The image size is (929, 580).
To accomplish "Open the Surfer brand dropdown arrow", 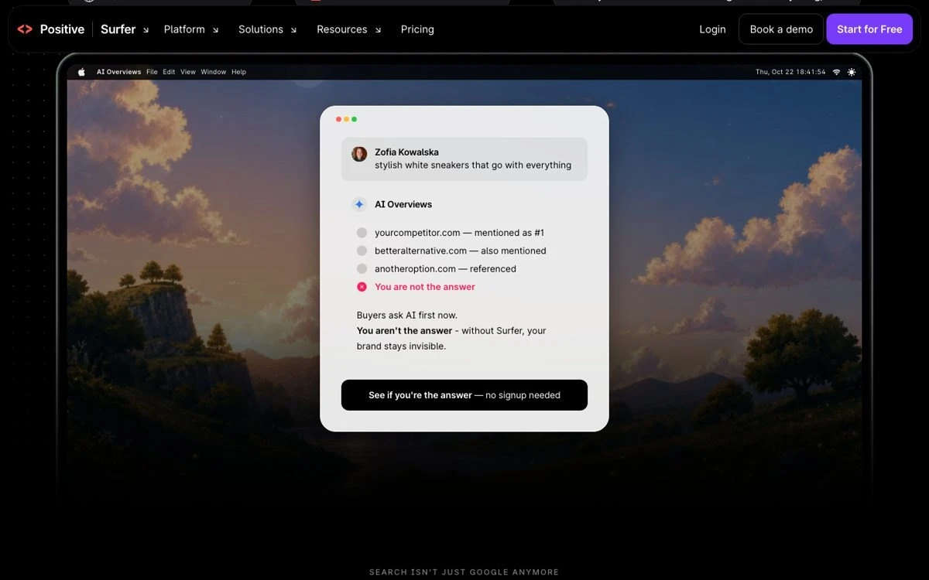I will 146,31.
